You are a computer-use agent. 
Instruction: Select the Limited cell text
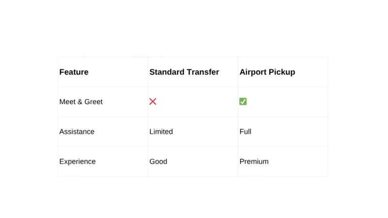click(x=161, y=132)
